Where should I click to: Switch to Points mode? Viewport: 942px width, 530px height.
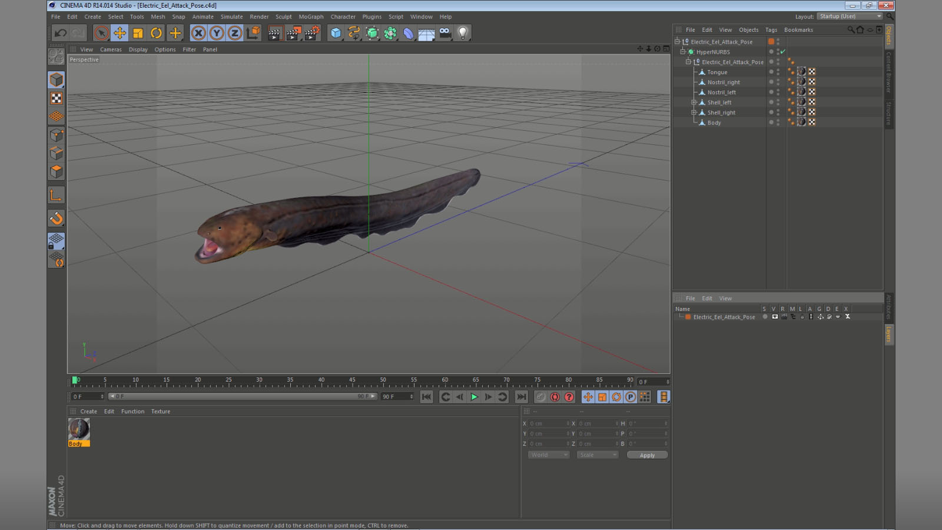coord(57,135)
